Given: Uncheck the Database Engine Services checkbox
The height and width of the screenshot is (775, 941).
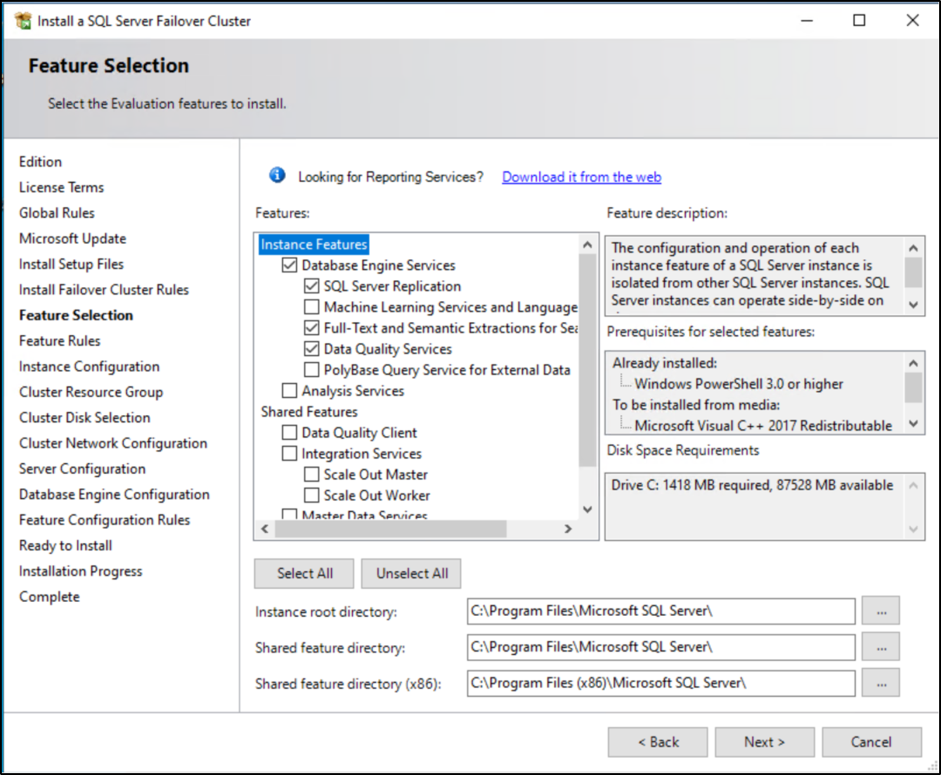Looking at the screenshot, I should click(289, 265).
